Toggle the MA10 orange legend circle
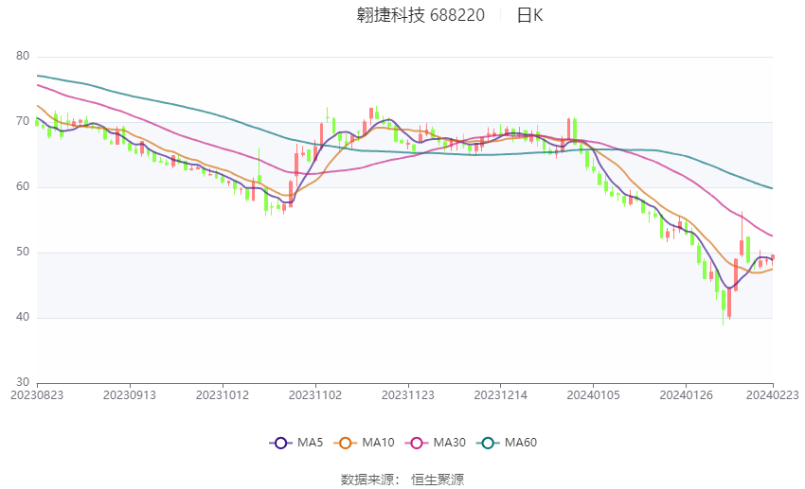The width and height of the screenshot is (805, 489). [345, 443]
